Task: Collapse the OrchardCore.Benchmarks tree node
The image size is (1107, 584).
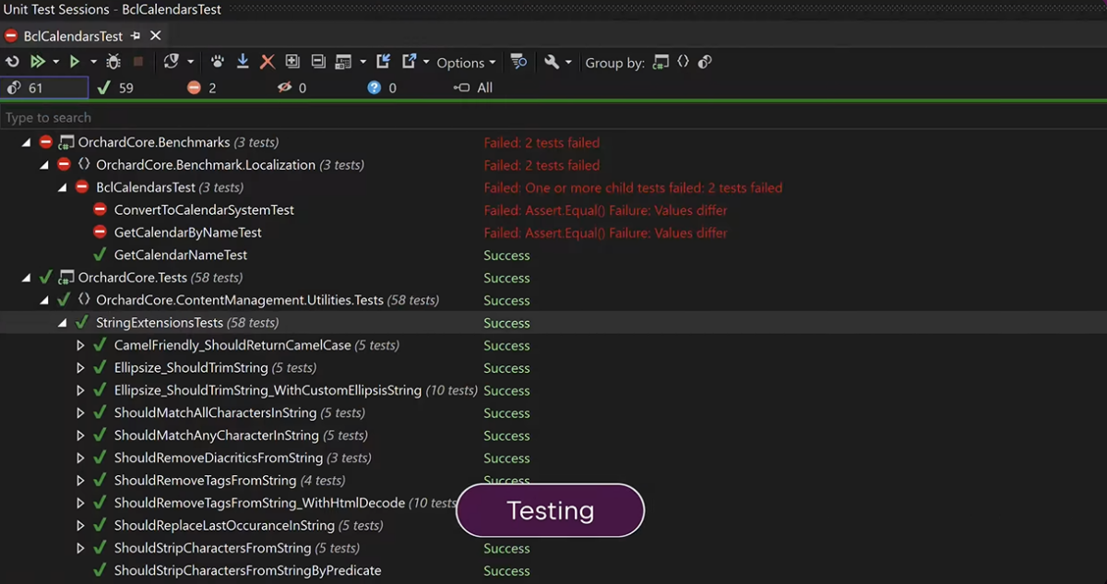Action: click(x=26, y=143)
